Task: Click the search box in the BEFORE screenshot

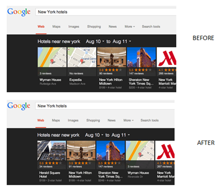Action: [x=106, y=12]
